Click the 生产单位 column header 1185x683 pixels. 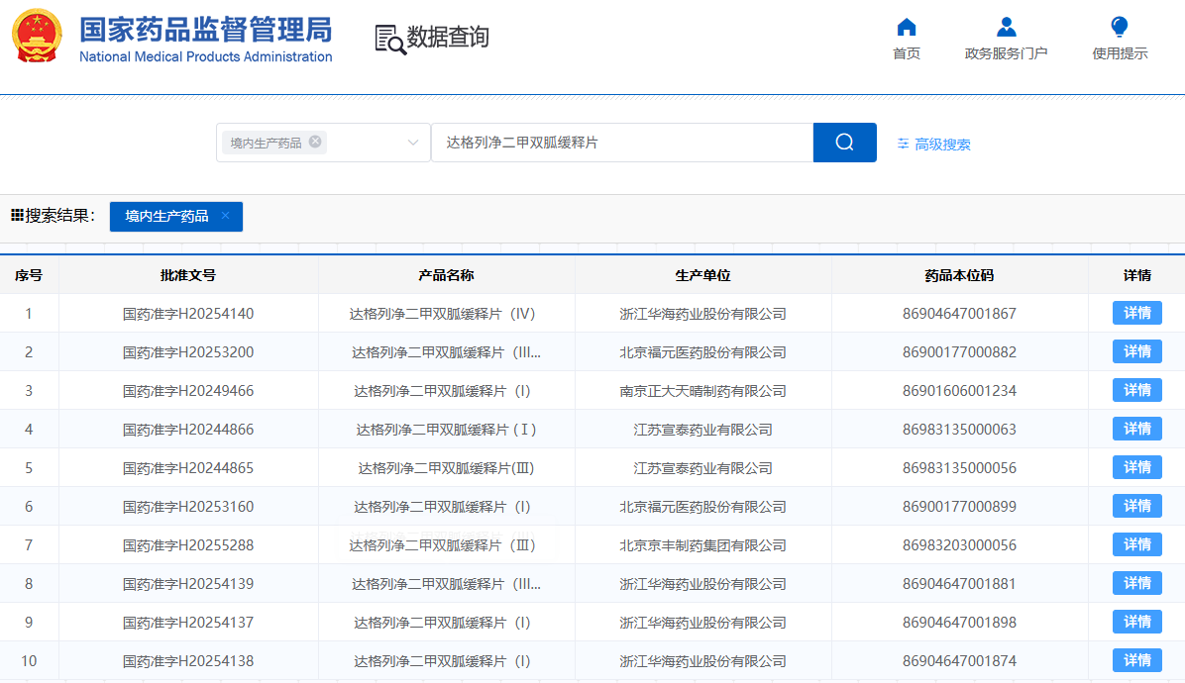pos(702,275)
